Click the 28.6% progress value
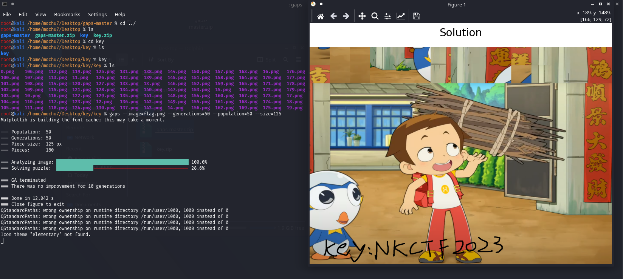 coord(198,168)
